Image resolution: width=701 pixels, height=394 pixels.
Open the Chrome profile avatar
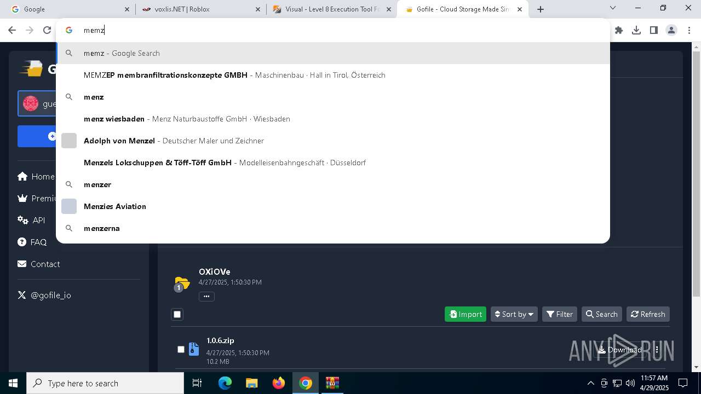[671, 30]
